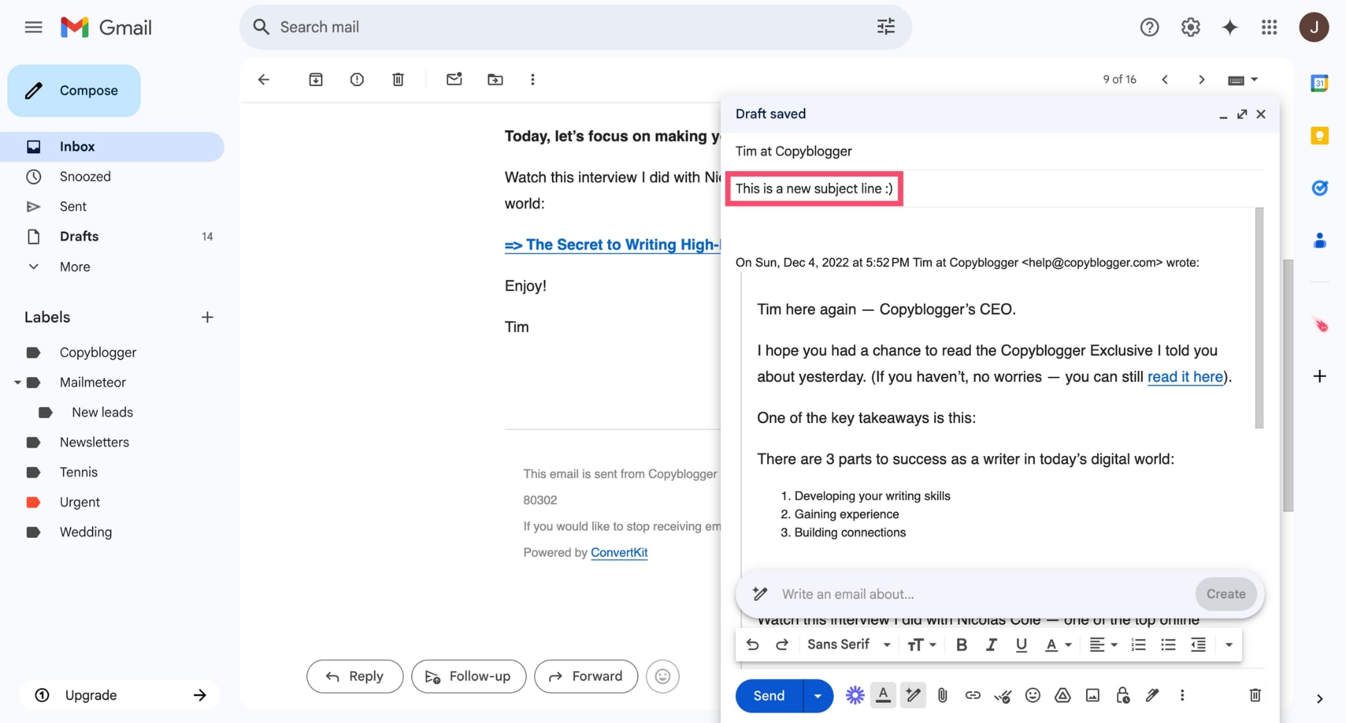Redo edit in draft
This screenshot has height=723, width=1346.
pyautogui.click(x=782, y=645)
